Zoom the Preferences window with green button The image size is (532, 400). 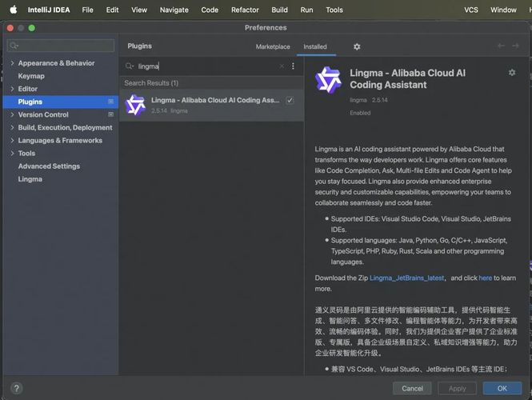point(31,28)
